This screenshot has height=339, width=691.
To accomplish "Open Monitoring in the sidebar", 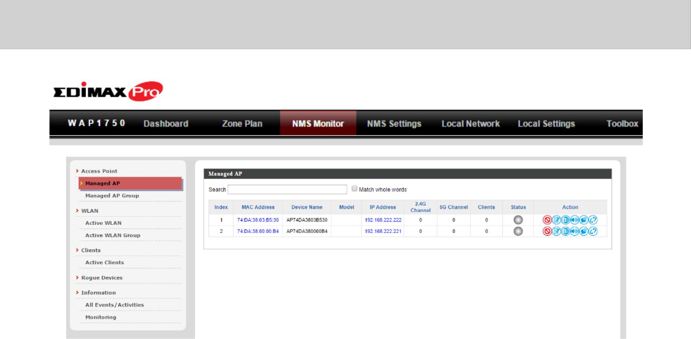I will pos(101,317).
